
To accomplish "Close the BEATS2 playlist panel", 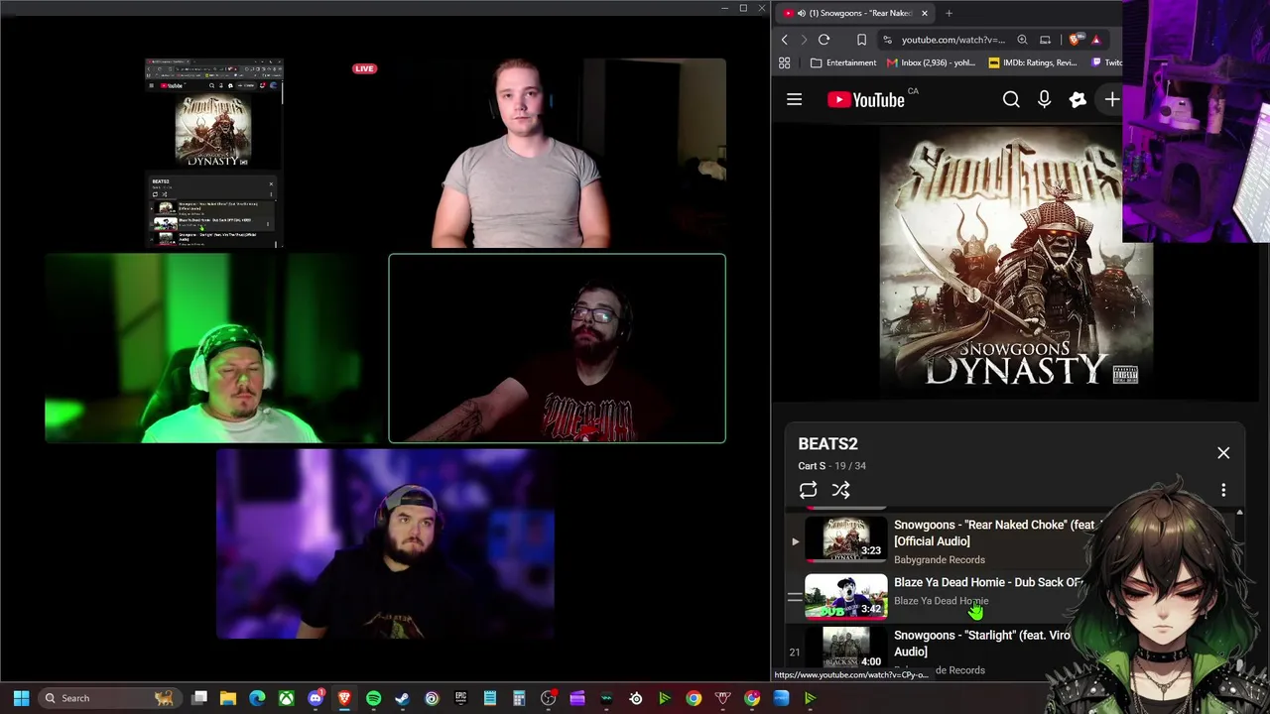I will [1223, 452].
